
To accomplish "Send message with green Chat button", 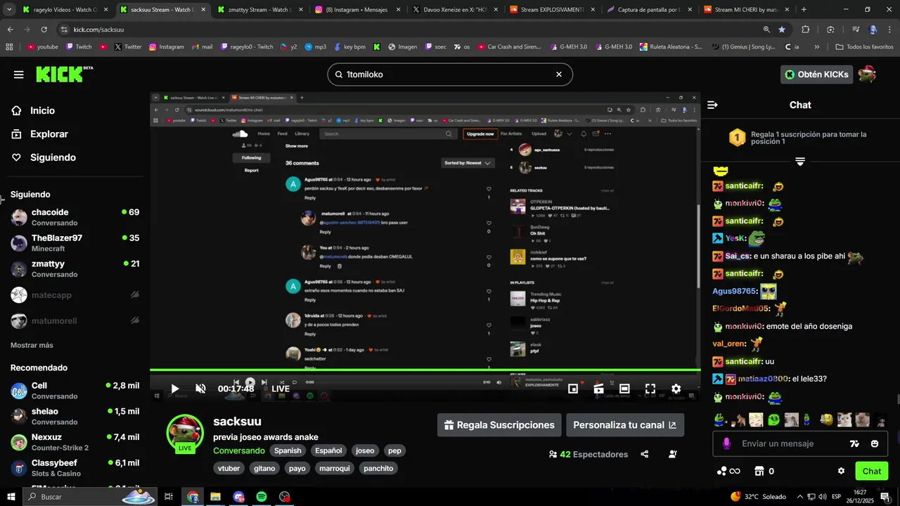I will point(872,471).
